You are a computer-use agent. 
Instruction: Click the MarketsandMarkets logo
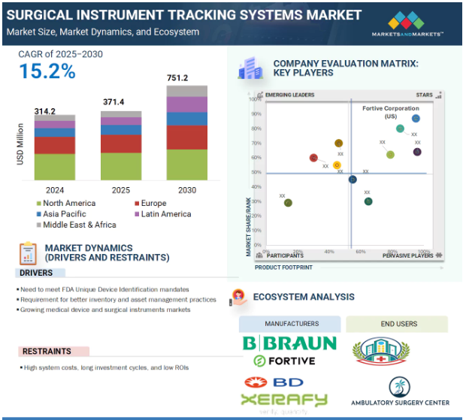[x=407, y=23]
